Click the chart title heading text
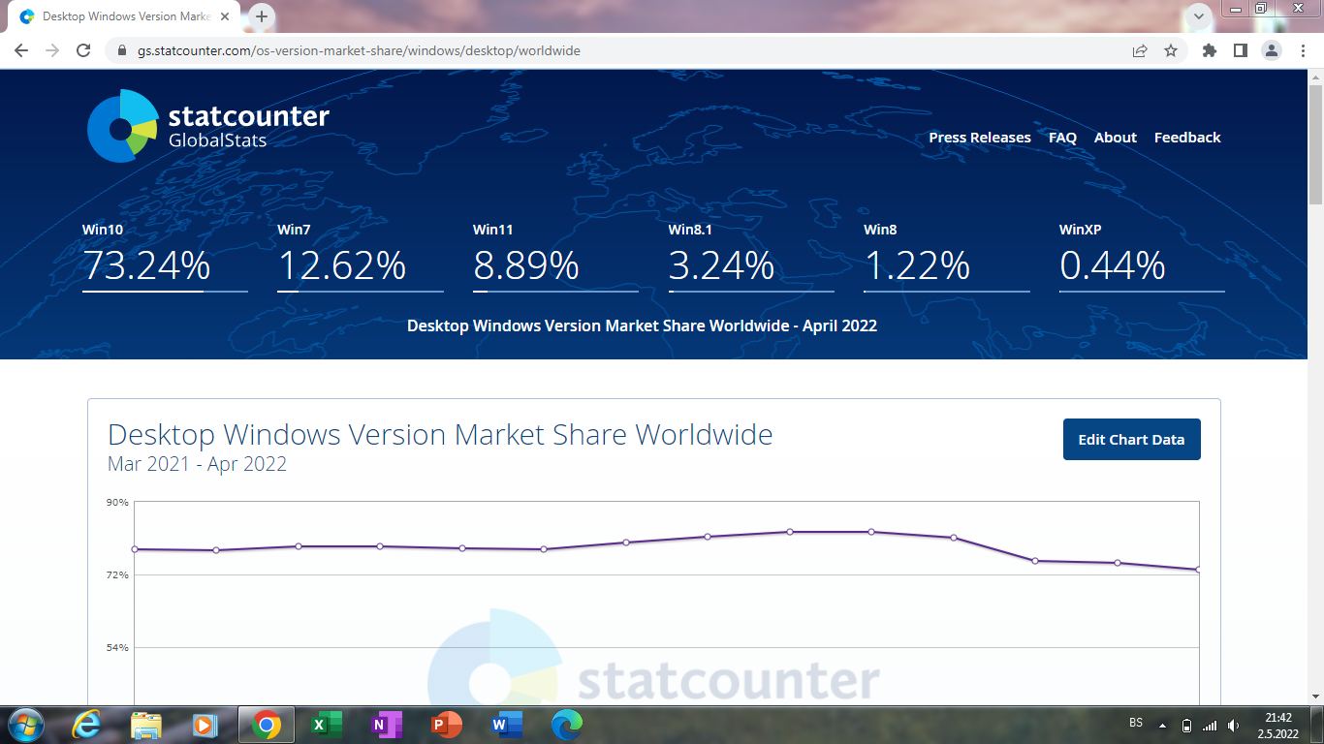Image resolution: width=1324 pixels, height=744 pixels. (440, 435)
